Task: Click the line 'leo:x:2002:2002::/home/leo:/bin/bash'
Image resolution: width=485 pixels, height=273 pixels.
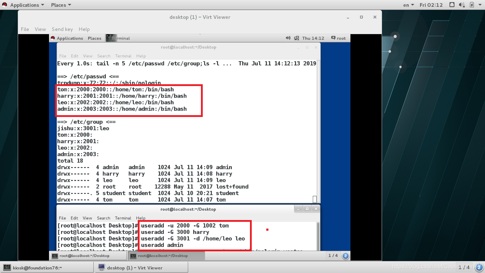Action: pyautogui.click(x=115, y=102)
